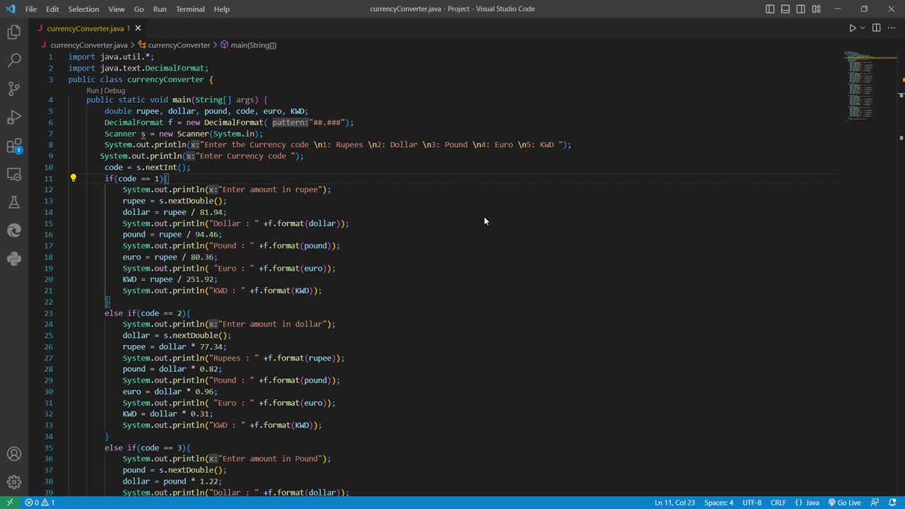Toggle the bottom Panel layout
The width and height of the screenshot is (905, 509).
pyautogui.click(x=786, y=9)
